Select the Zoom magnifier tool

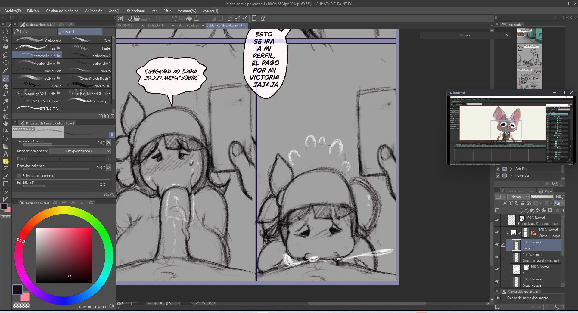tap(5, 32)
